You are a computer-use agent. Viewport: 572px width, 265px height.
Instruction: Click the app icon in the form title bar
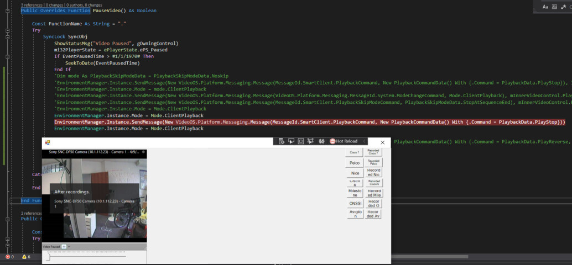pos(47,142)
